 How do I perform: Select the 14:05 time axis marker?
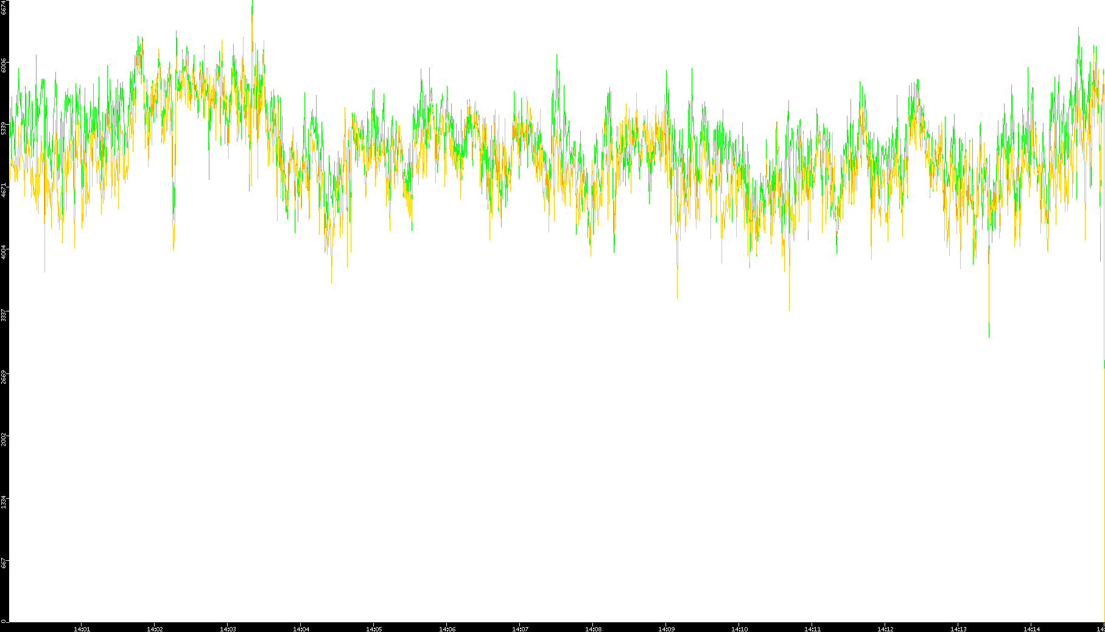374,629
